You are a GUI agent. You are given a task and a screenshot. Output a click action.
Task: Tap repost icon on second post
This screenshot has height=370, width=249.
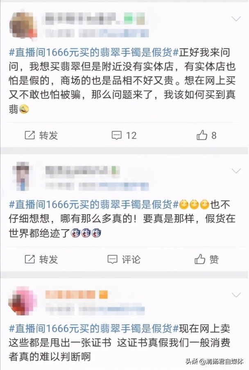[x=29, y=259]
